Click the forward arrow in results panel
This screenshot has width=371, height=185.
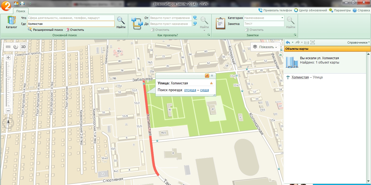click(x=297, y=42)
